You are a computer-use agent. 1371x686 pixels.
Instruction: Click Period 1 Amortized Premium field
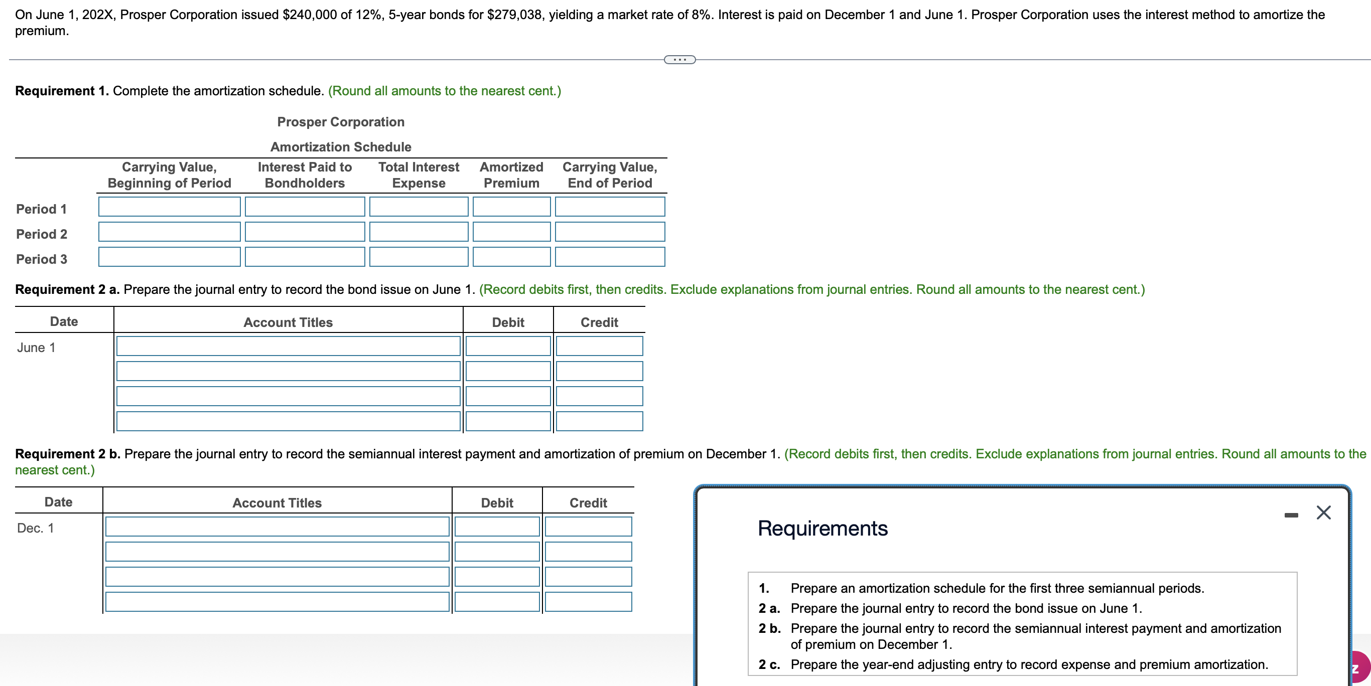tap(511, 207)
